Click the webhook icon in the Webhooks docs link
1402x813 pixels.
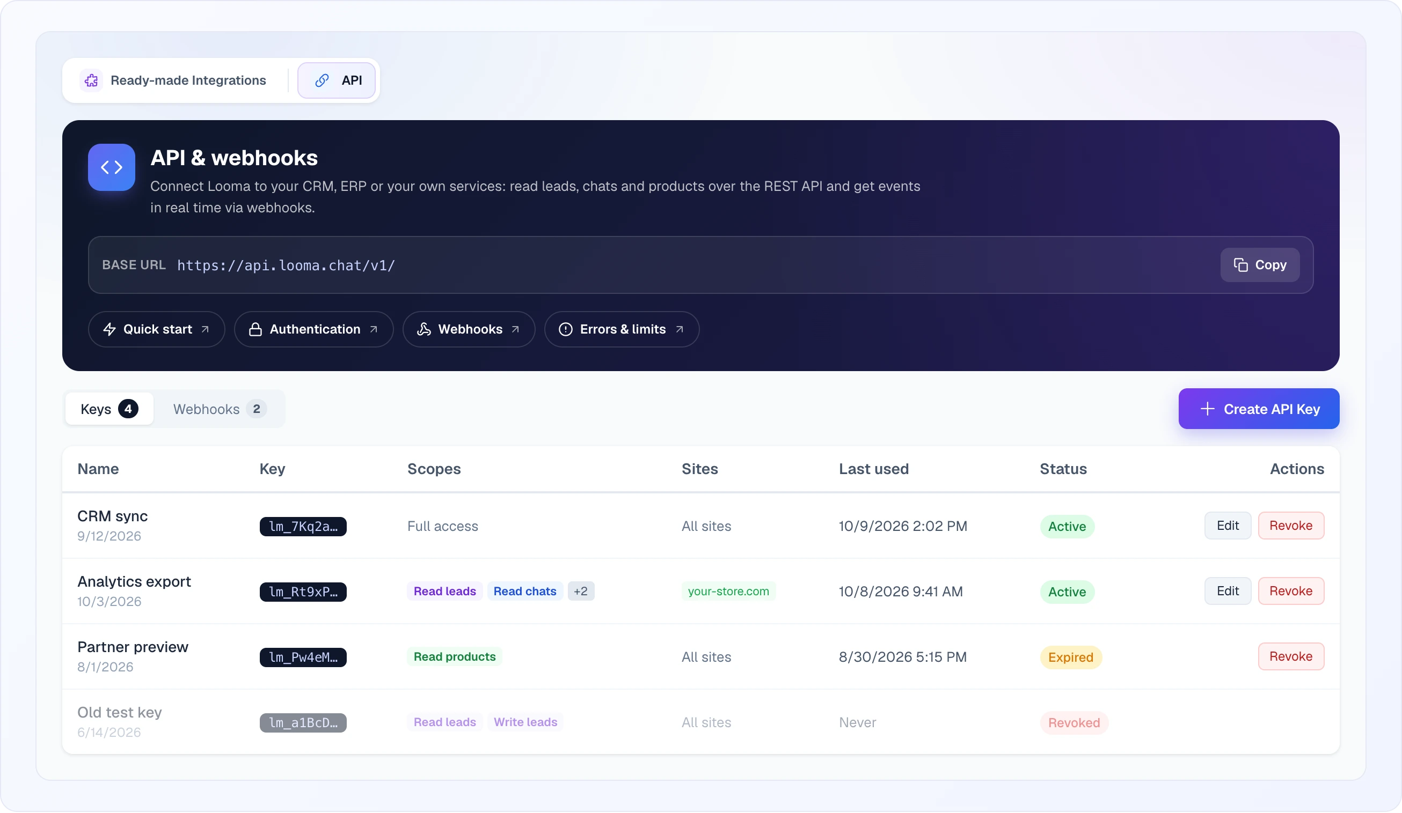(424, 329)
